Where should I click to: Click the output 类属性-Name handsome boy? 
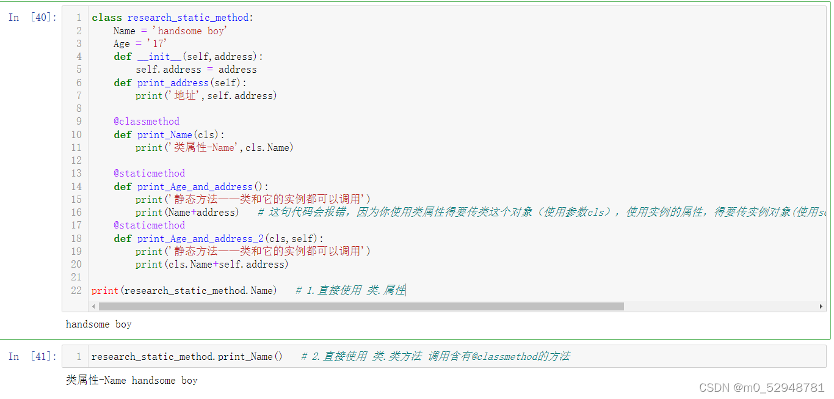(131, 380)
